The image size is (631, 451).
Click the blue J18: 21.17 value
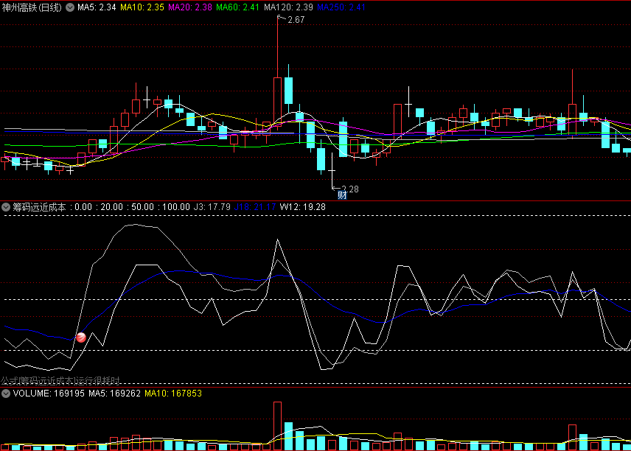(255, 207)
